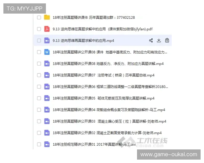Viewport: 204px width, 163px height.
Task: Open 公开课07 注册考试（桥梁）历年真题总结.mp4
Action: (104, 75)
